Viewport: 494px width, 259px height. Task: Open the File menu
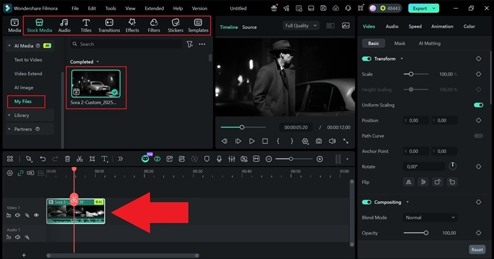(x=75, y=9)
